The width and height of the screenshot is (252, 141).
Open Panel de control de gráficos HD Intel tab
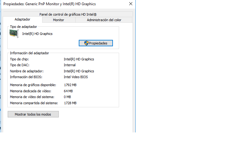coord(68,14)
